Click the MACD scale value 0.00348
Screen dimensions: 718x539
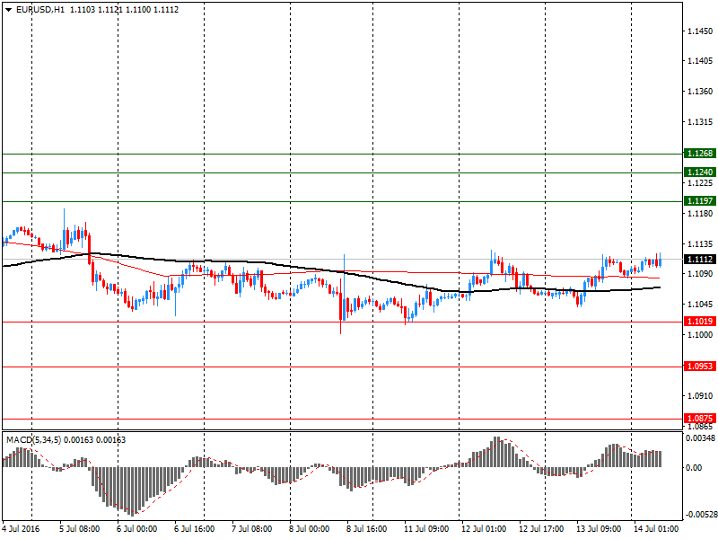click(x=701, y=438)
